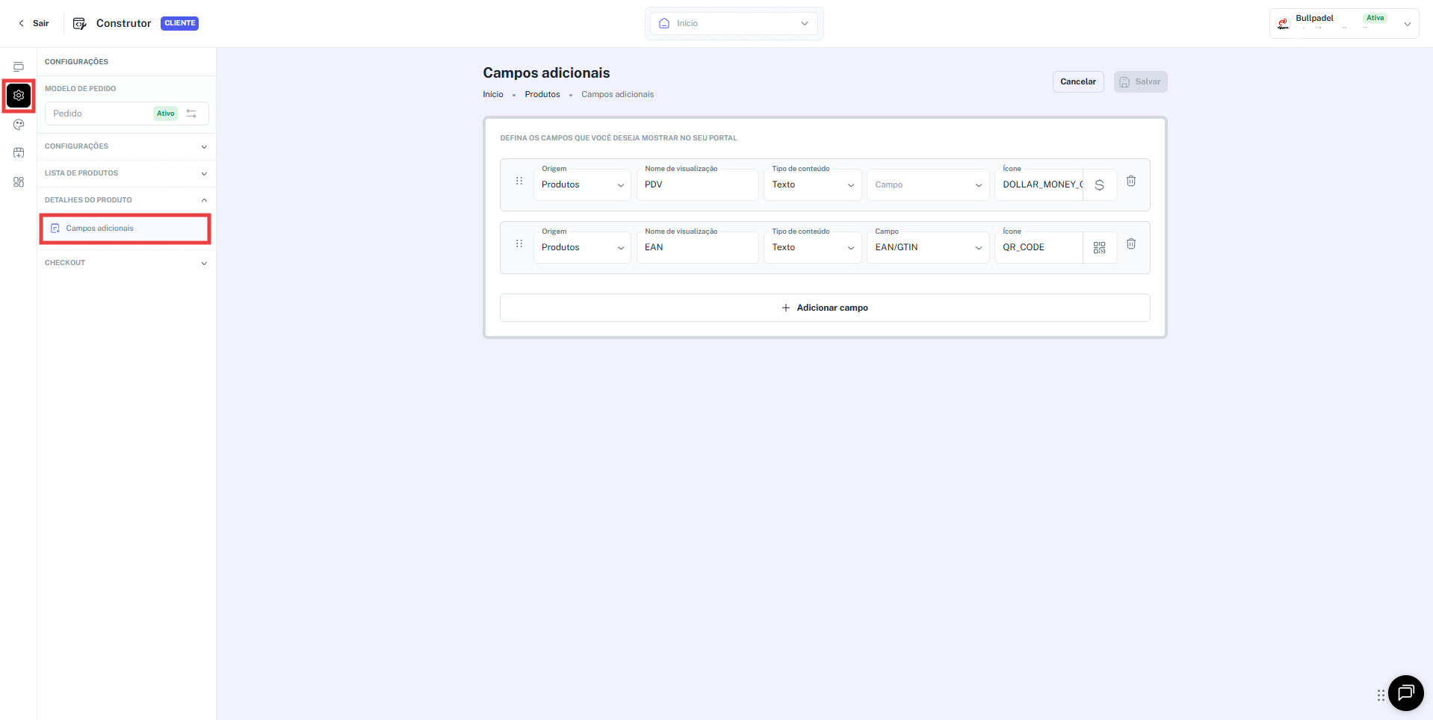The image size is (1433, 720).
Task: Open Origem dropdown in the PDV row
Action: [582, 184]
